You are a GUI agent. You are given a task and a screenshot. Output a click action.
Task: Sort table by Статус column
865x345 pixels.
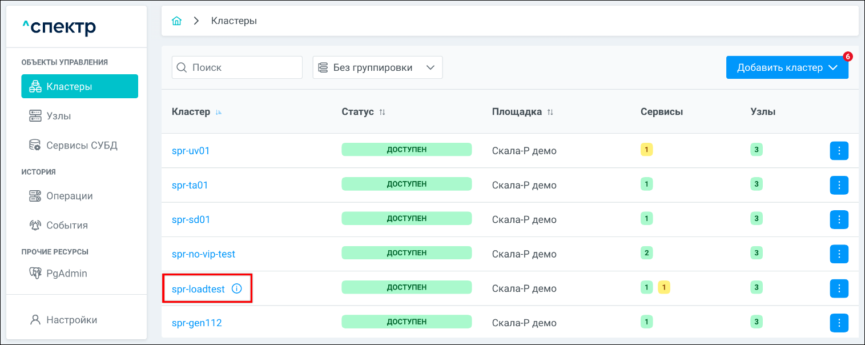click(x=382, y=113)
